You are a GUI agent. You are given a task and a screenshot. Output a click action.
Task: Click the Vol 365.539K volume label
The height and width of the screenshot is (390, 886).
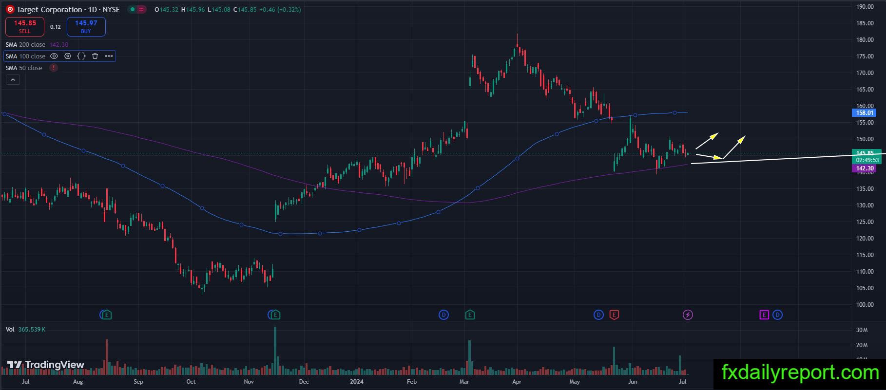25,330
